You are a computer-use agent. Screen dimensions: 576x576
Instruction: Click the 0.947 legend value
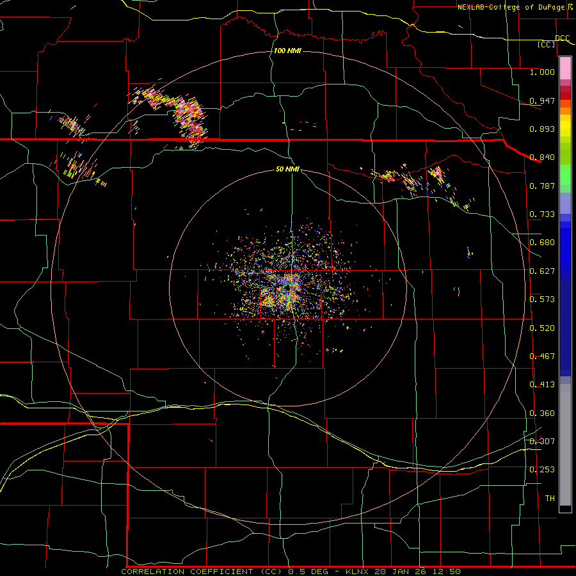coord(542,100)
